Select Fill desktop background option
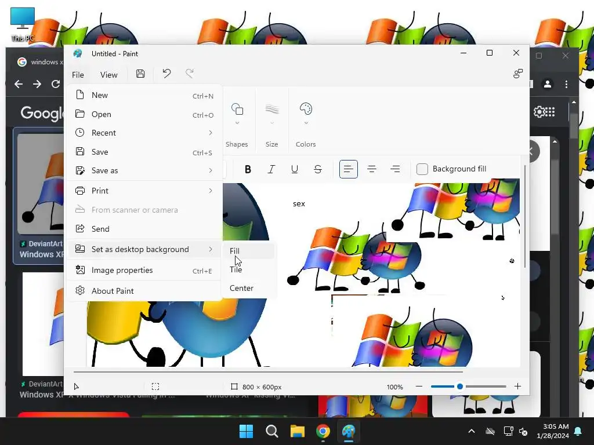The height and width of the screenshot is (445, 594). coord(249,251)
